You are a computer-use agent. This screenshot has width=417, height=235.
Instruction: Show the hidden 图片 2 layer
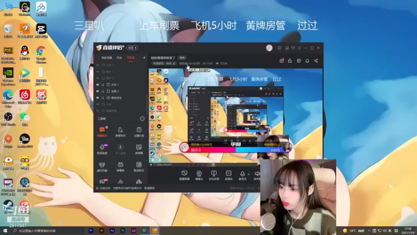point(97,78)
